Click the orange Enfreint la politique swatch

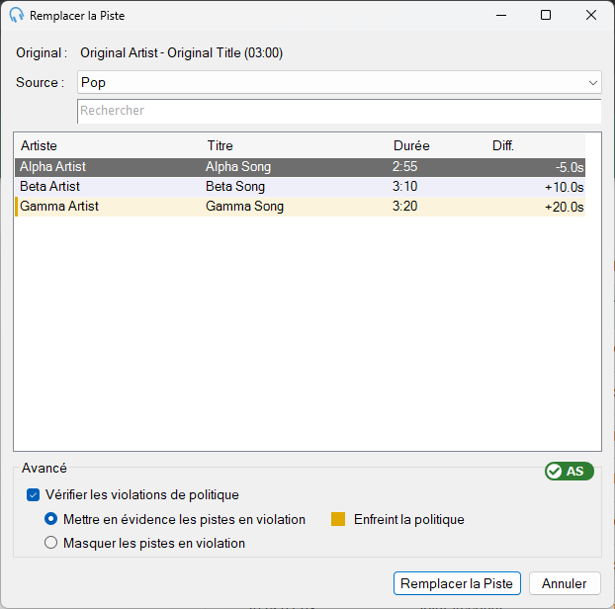click(x=338, y=519)
